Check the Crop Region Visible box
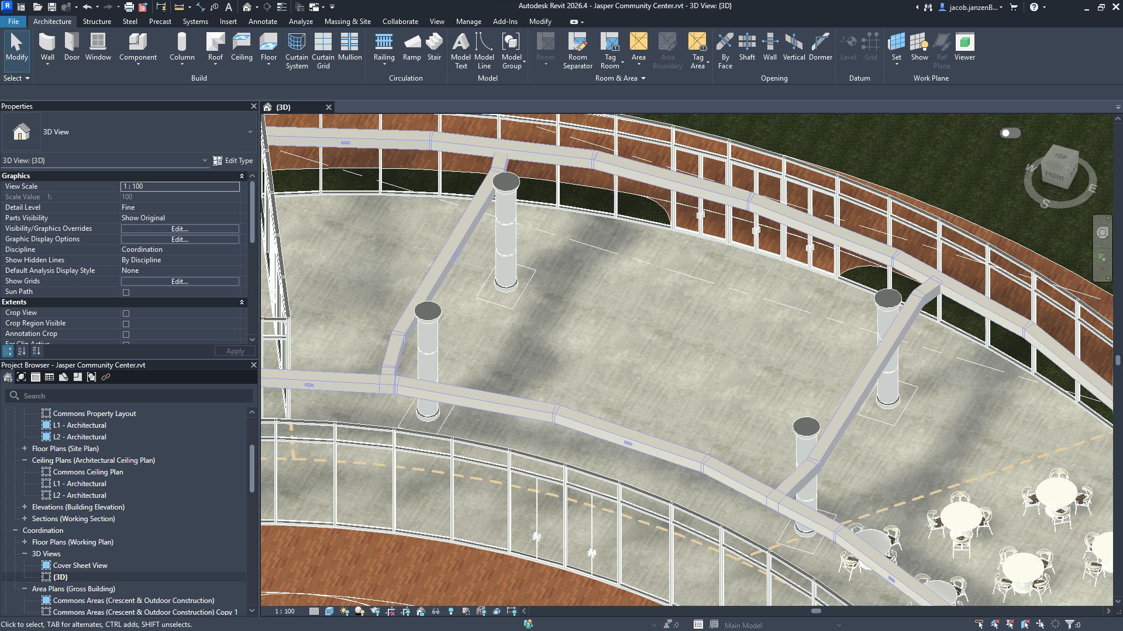The width and height of the screenshot is (1123, 631). pos(126,324)
